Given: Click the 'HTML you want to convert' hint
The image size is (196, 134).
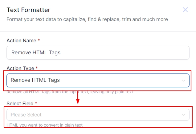Looking at the screenshot, I should 44,125.
